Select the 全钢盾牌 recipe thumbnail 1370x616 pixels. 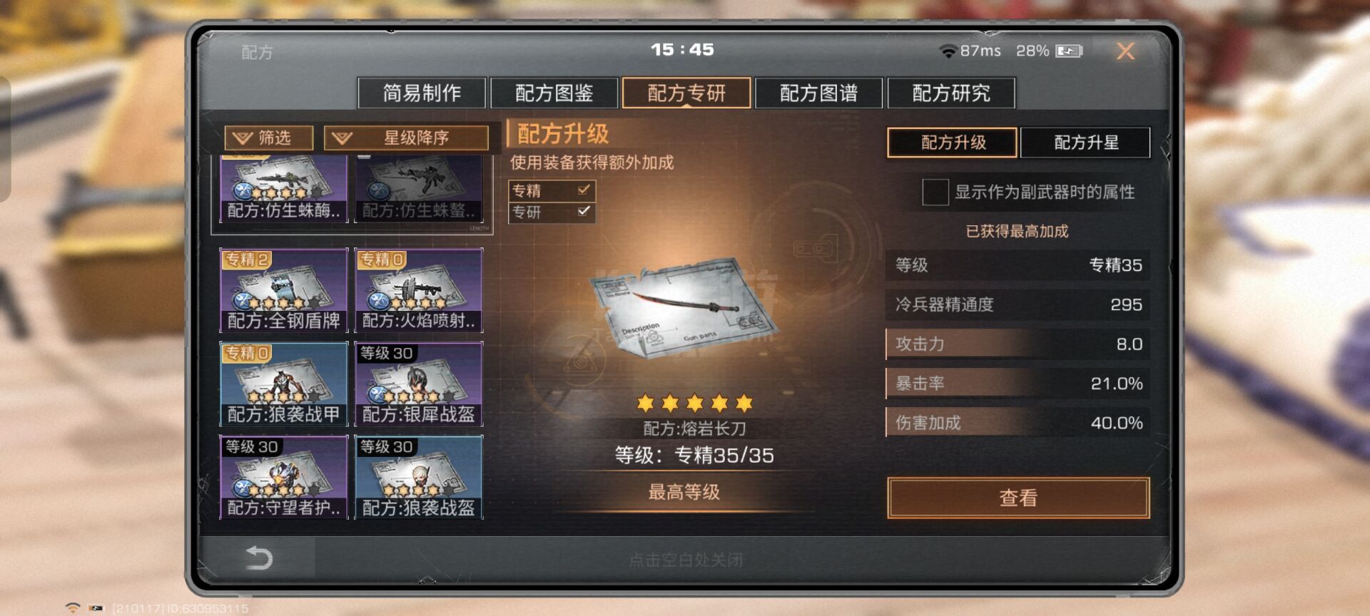click(283, 290)
